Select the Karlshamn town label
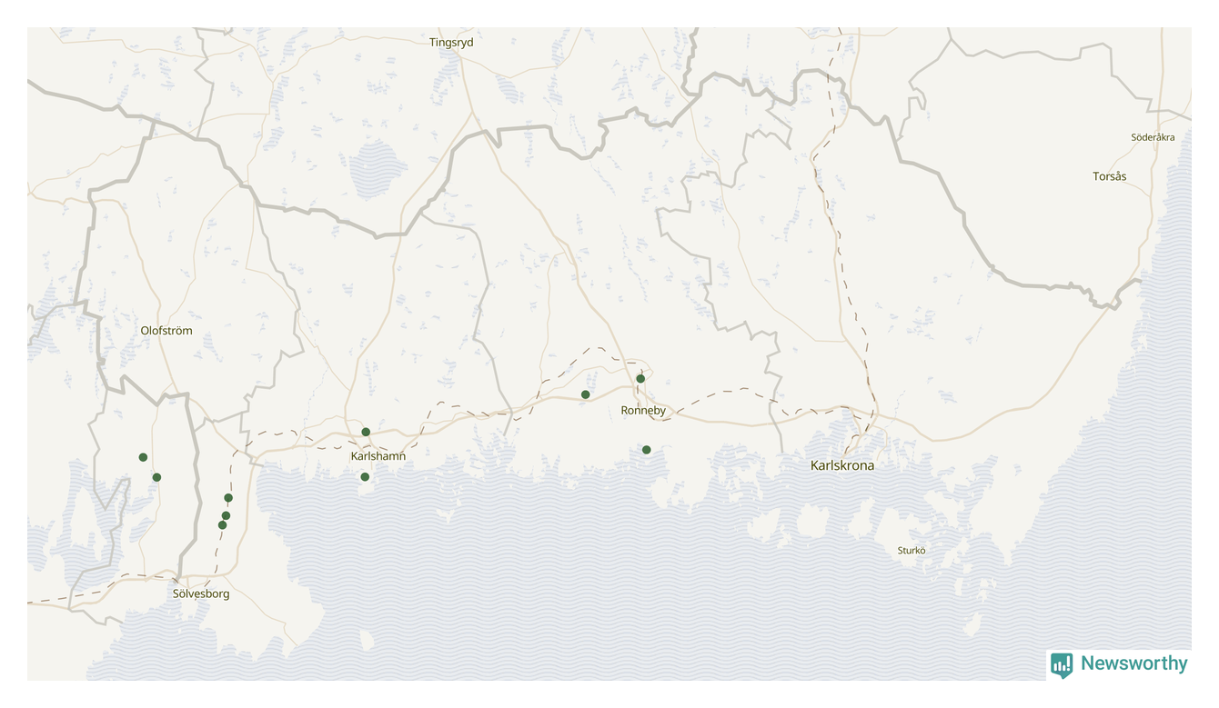1219x708 pixels. pyautogui.click(x=378, y=456)
